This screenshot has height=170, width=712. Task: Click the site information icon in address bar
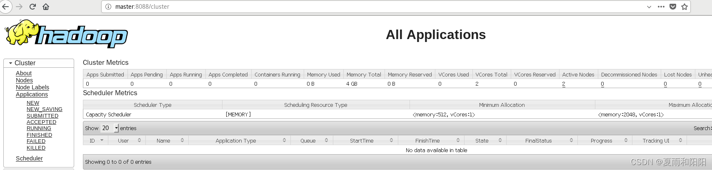[108, 7]
